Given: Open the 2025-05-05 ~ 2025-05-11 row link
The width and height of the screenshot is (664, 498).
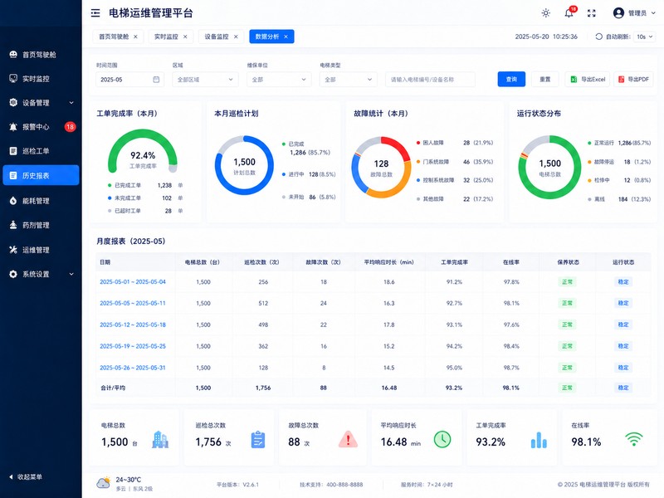Looking at the screenshot, I should point(133,303).
